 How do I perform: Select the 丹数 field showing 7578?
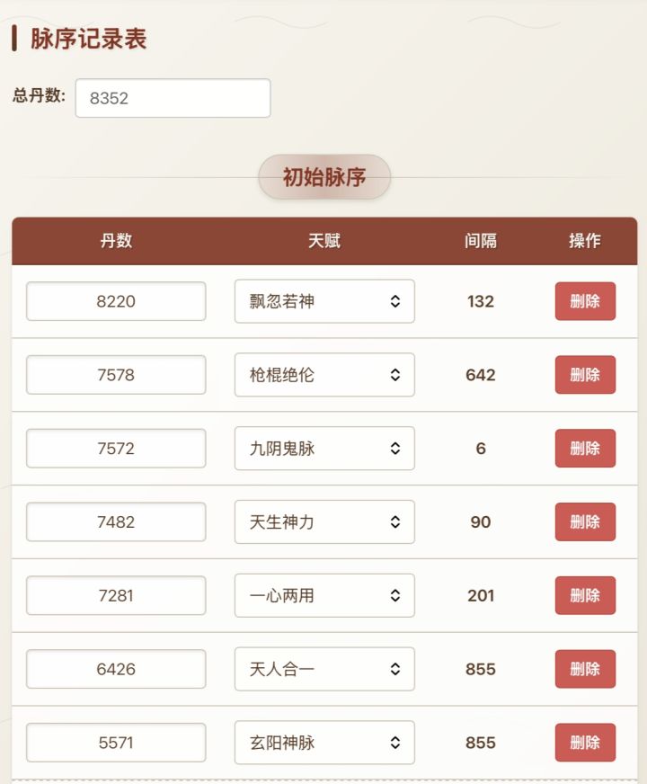[116, 375]
